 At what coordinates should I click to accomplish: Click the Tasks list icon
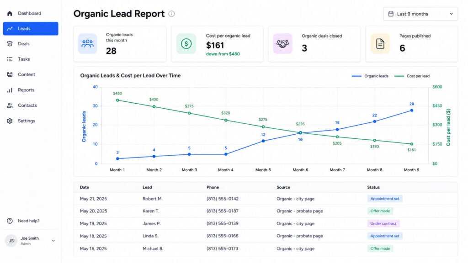pyautogui.click(x=10, y=59)
